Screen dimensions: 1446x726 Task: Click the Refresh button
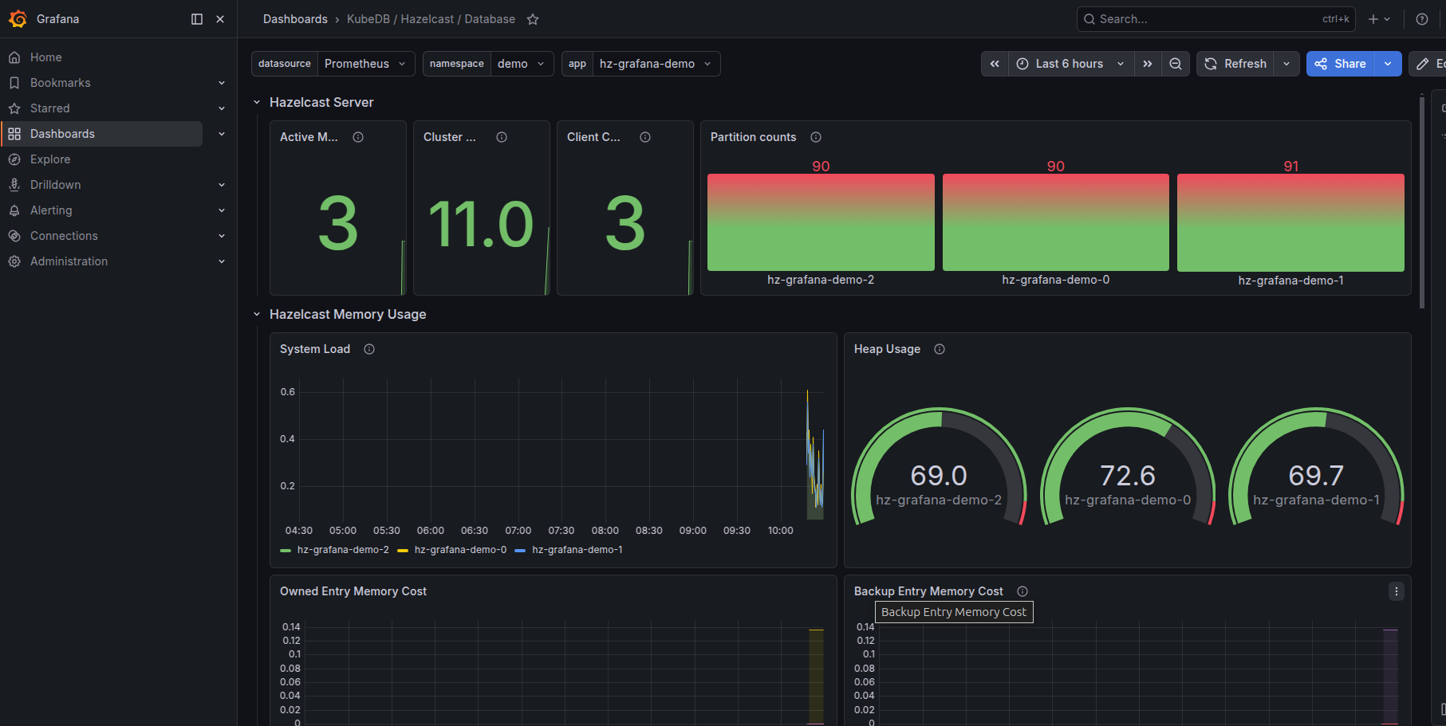pos(1235,64)
